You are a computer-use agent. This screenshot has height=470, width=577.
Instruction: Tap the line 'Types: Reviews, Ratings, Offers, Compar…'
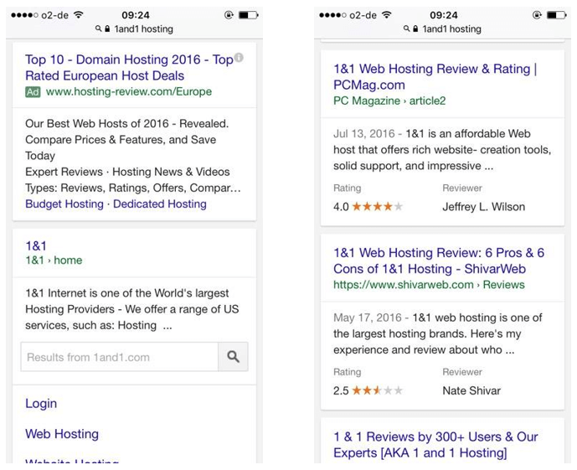pyautogui.click(x=133, y=188)
